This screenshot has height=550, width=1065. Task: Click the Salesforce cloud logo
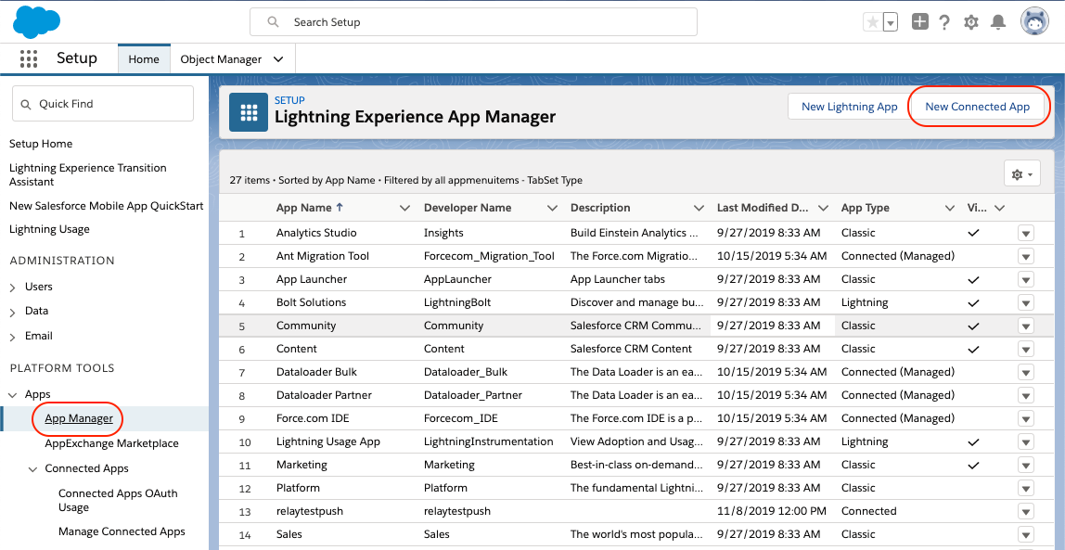click(x=35, y=21)
